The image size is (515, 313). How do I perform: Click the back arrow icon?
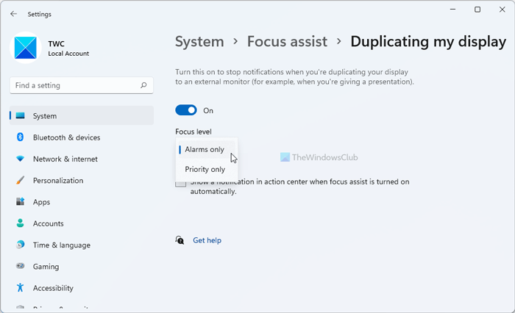(x=13, y=13)
